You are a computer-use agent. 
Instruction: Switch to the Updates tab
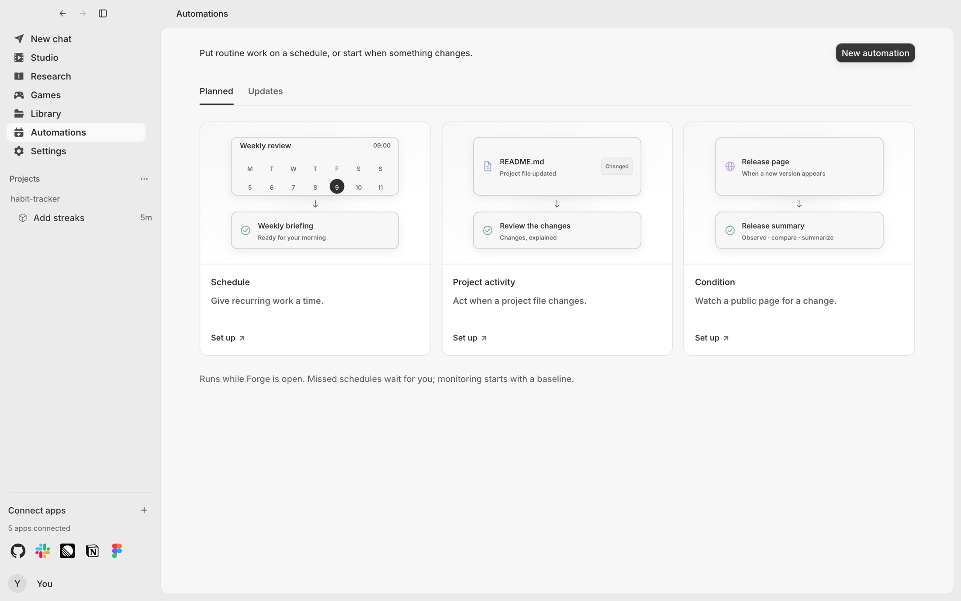click(x=265, y=91)
